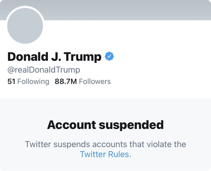Image resolution: width=211 pixels, height=171 pixels.
Task: Click the word Account in the heading
Action: [71, 125]
